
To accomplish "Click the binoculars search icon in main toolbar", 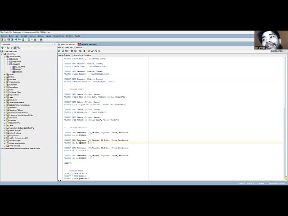I will [41, 40].
